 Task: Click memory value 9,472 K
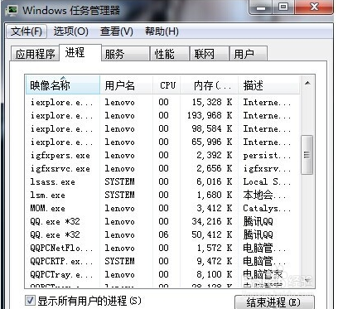(x=214, y=261)
